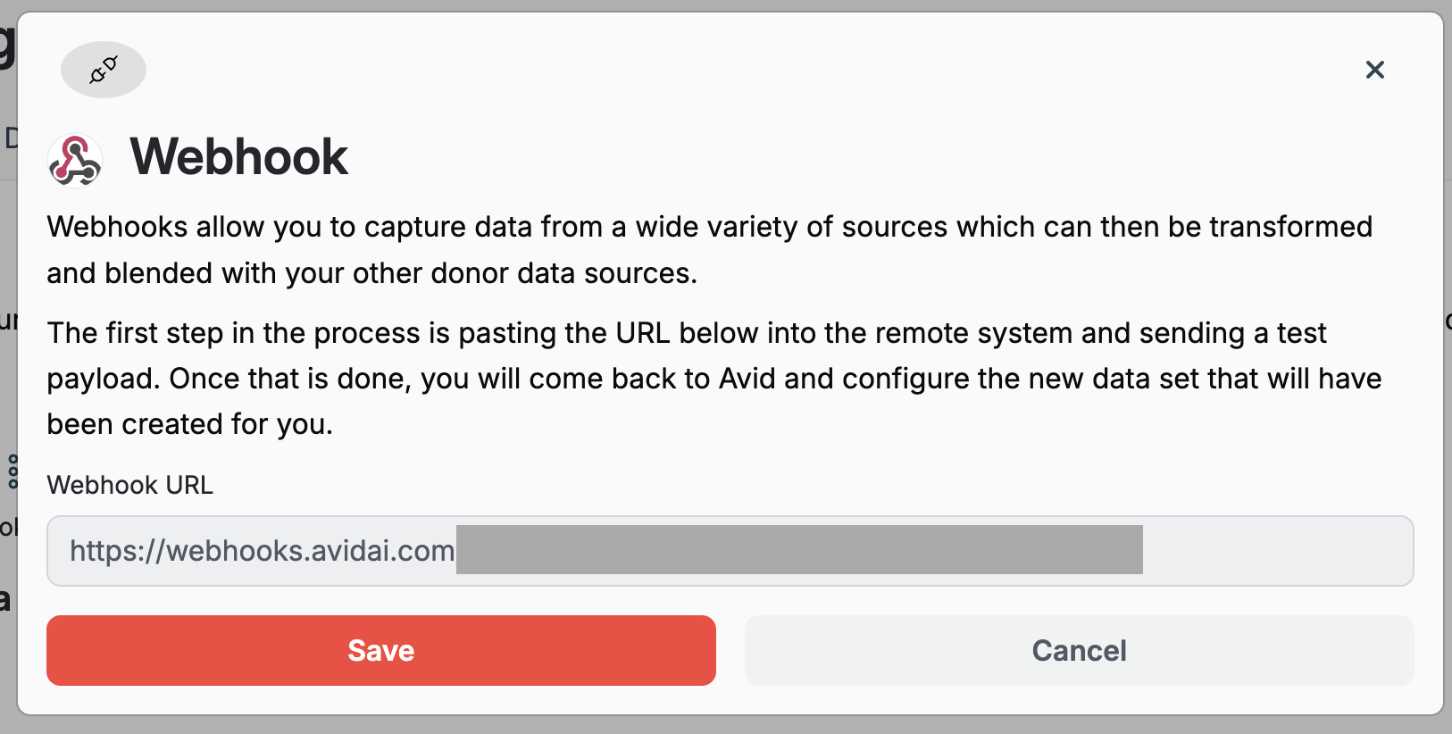Click the vertical dots handle behind dialog
The height and width of the screenshot is (734, 1452).
pos(13,471)
